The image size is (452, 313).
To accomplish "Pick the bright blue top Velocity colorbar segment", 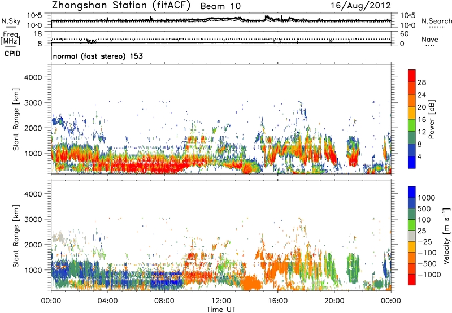I will (x=412, y=192).
